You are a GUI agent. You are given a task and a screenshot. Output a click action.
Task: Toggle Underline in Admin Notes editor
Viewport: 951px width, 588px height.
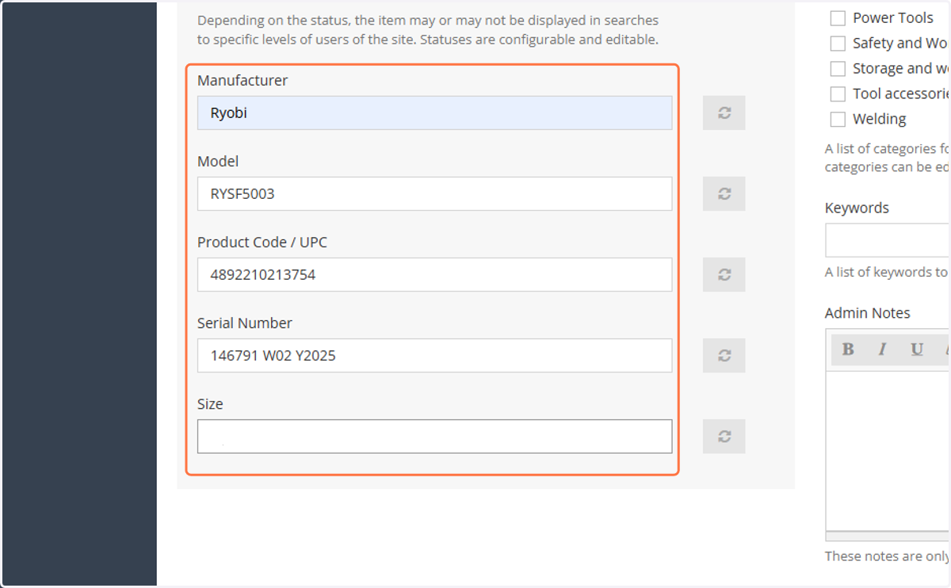click(x=917, y=349)
